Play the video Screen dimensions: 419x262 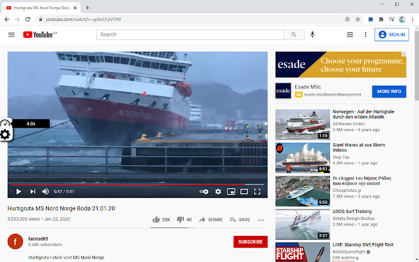[18, 191]
